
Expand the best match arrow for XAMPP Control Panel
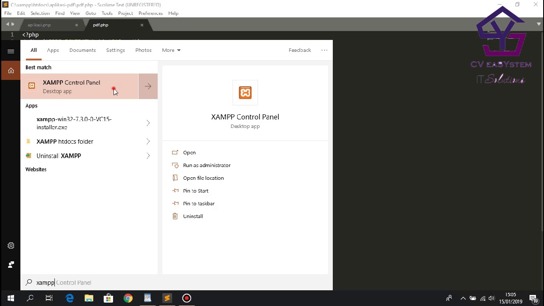(x=148, y=86)
